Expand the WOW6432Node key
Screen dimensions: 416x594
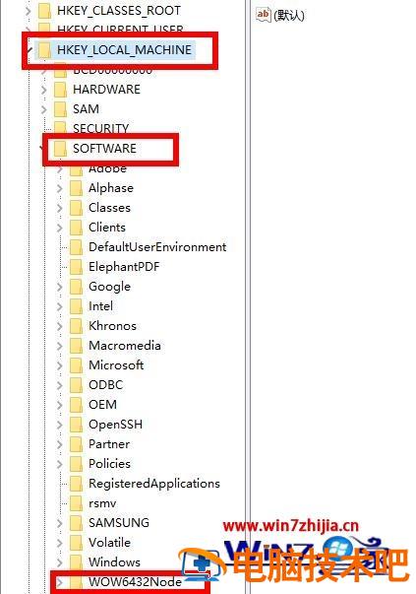[x=59, y=581]
